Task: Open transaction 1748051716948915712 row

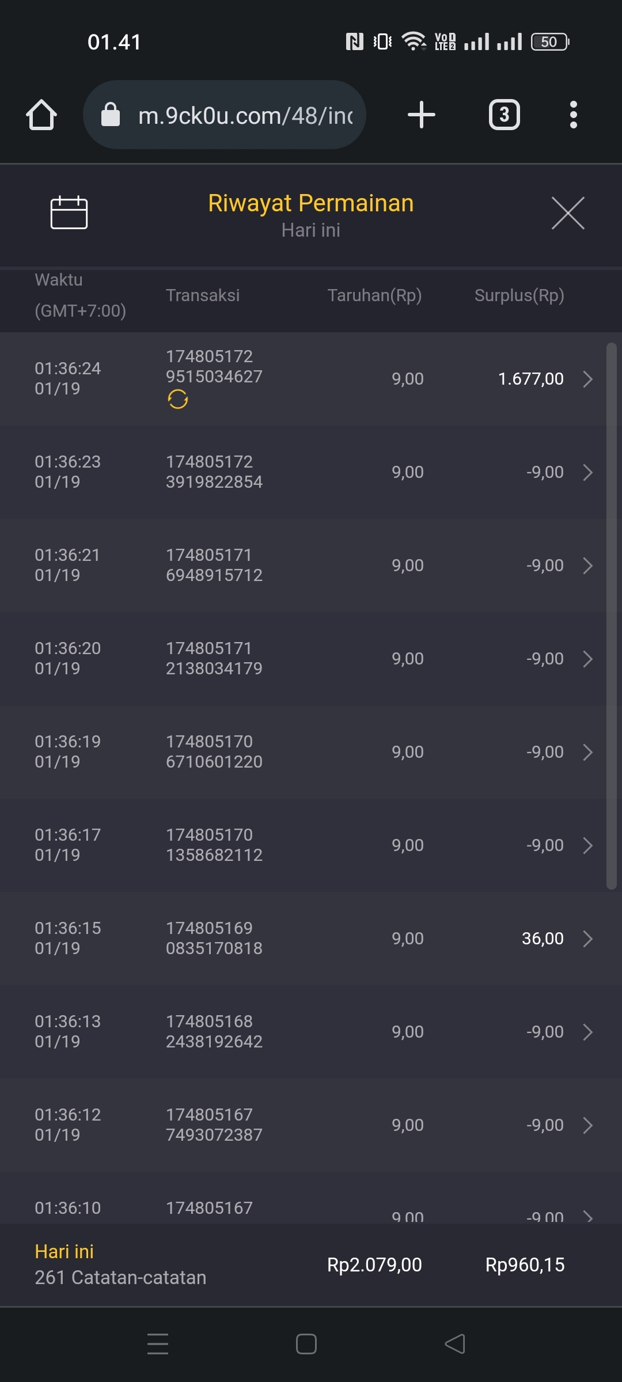Action: [x=214, y=565]
